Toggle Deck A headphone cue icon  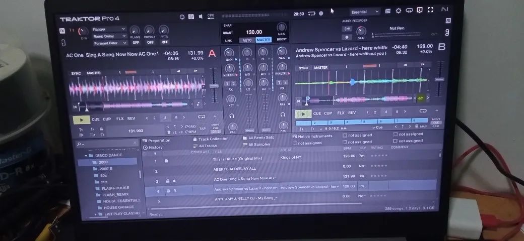point(232,116)
